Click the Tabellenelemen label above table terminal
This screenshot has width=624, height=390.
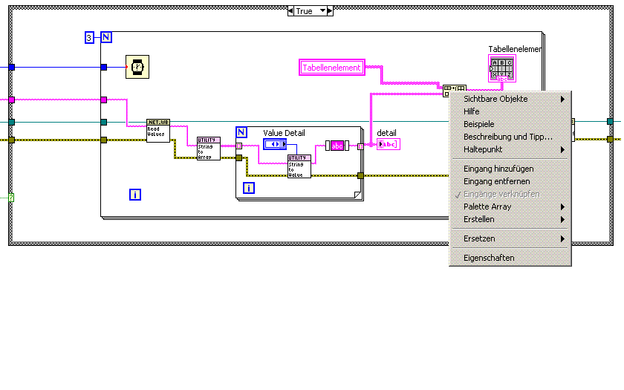[x=515, y=49]
